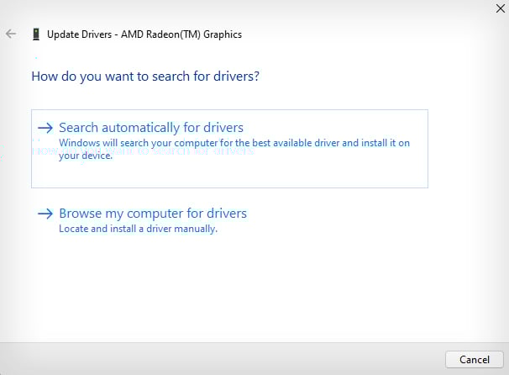The height and width of the screenshot is (375, 509).
Task: Click arrow icon beside Search automatically for drivers
Action: point(45,128)
